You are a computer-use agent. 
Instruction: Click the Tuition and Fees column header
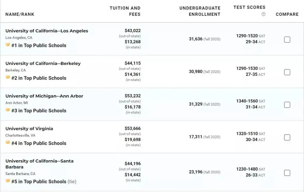click(125, 11)
